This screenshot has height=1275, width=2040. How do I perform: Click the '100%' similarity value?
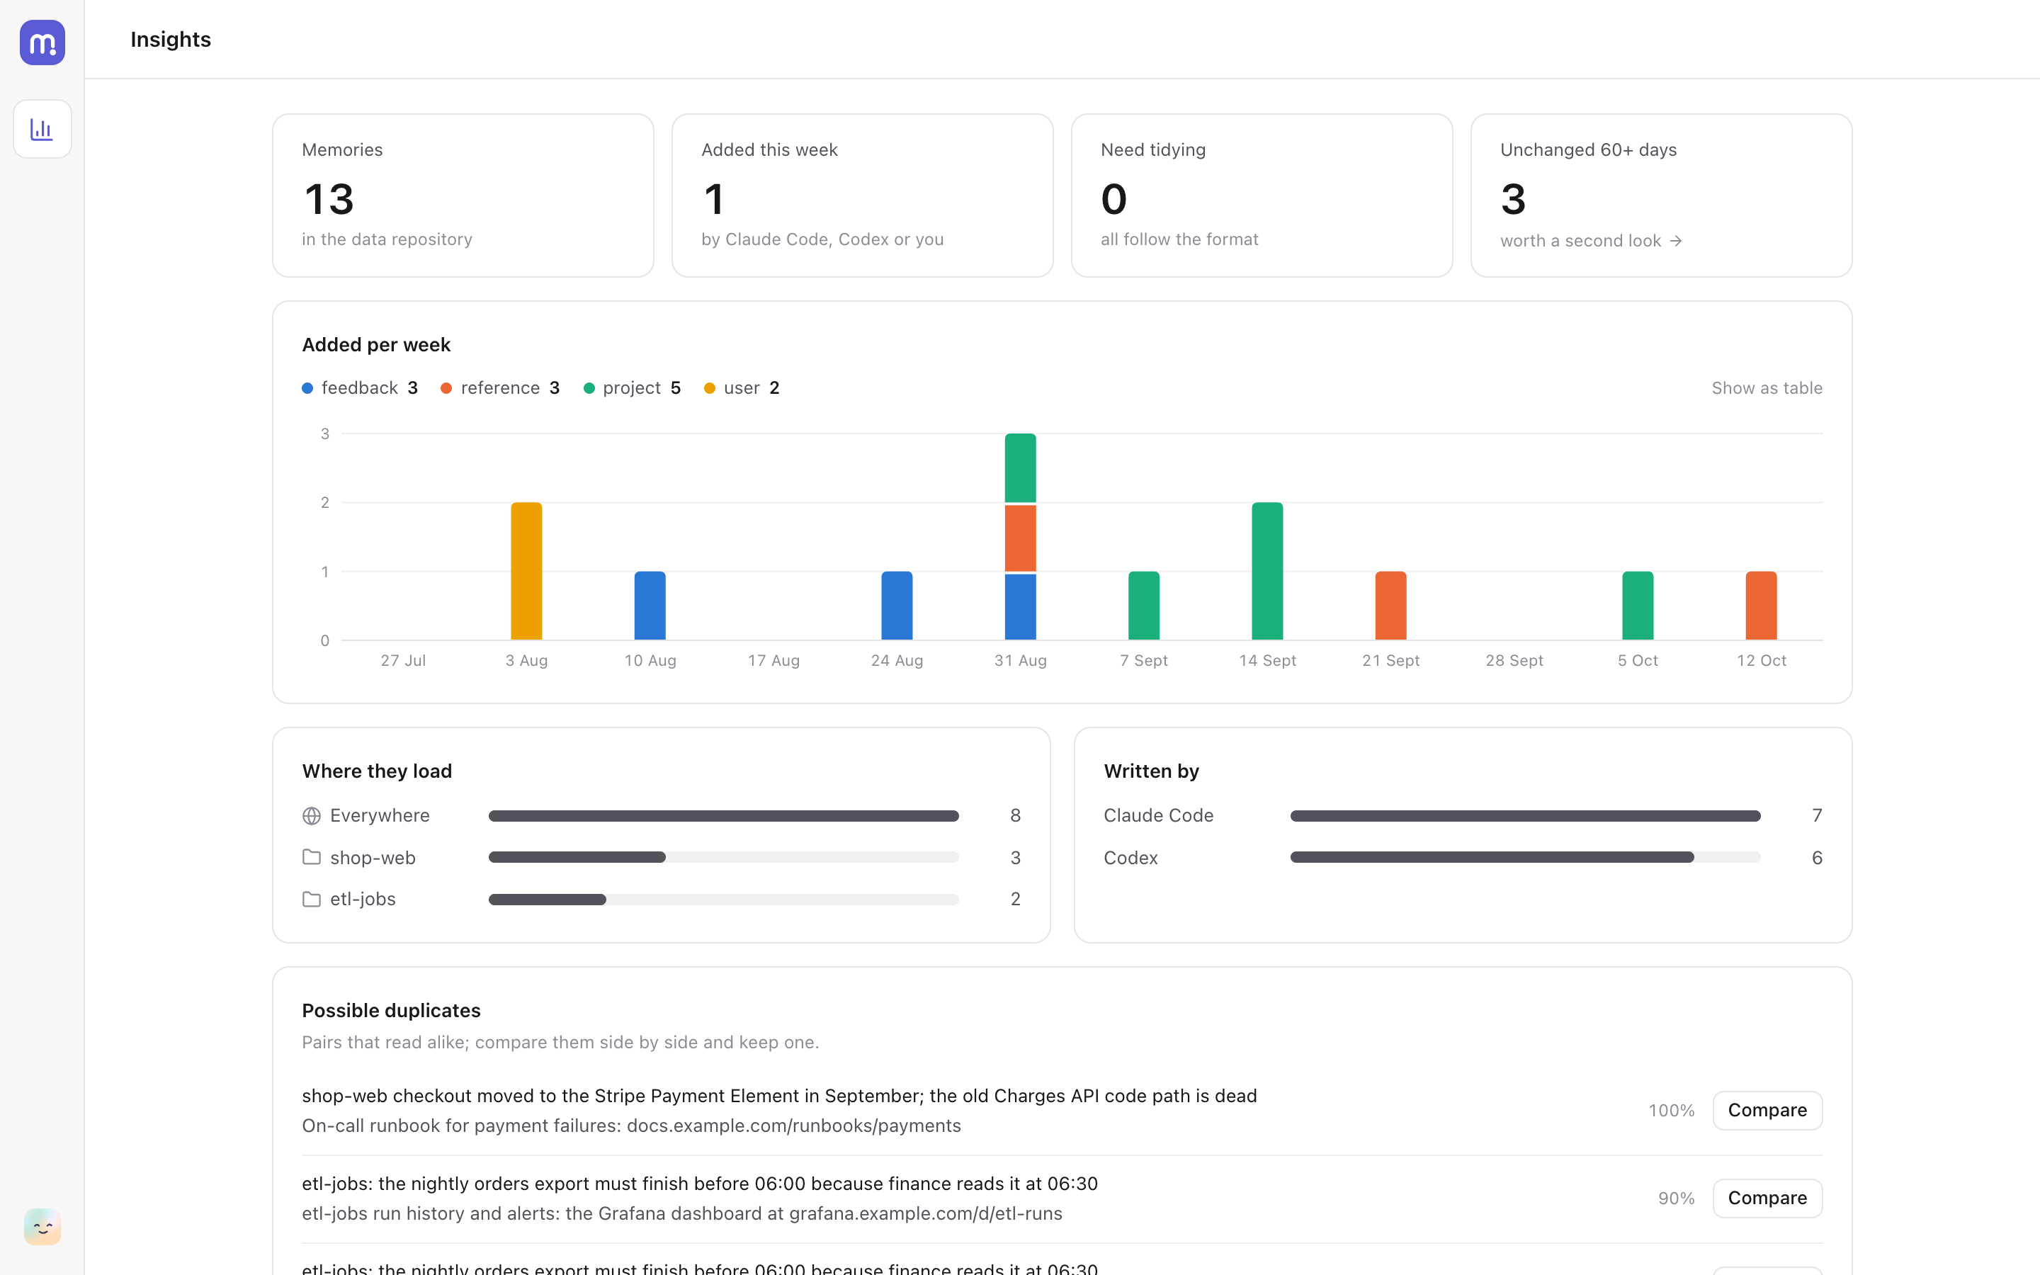(1671, 1111)
